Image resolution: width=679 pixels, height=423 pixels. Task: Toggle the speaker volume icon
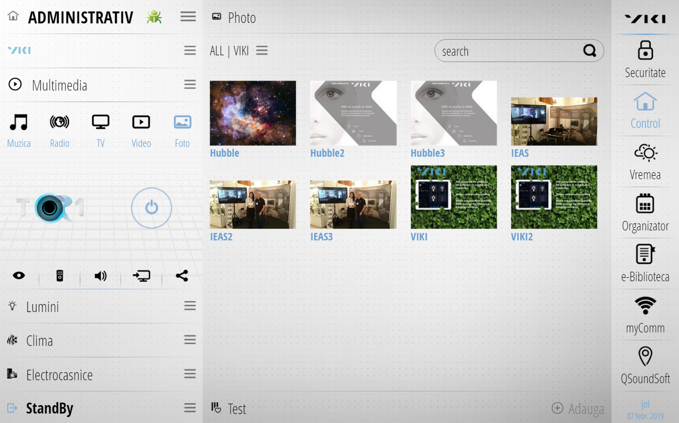click(100, 276)
